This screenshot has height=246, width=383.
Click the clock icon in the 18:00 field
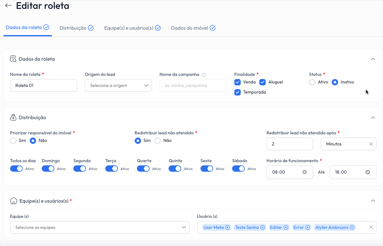coord(368,172)
